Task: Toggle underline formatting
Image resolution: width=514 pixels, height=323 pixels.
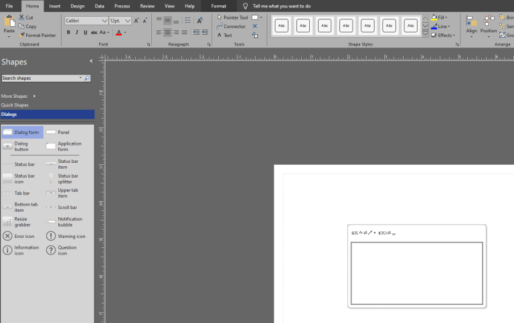Action: point(86,32)
